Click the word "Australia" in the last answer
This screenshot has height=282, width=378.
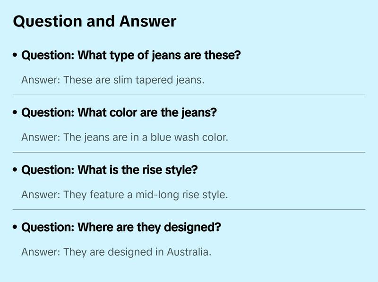pos(188,252)
